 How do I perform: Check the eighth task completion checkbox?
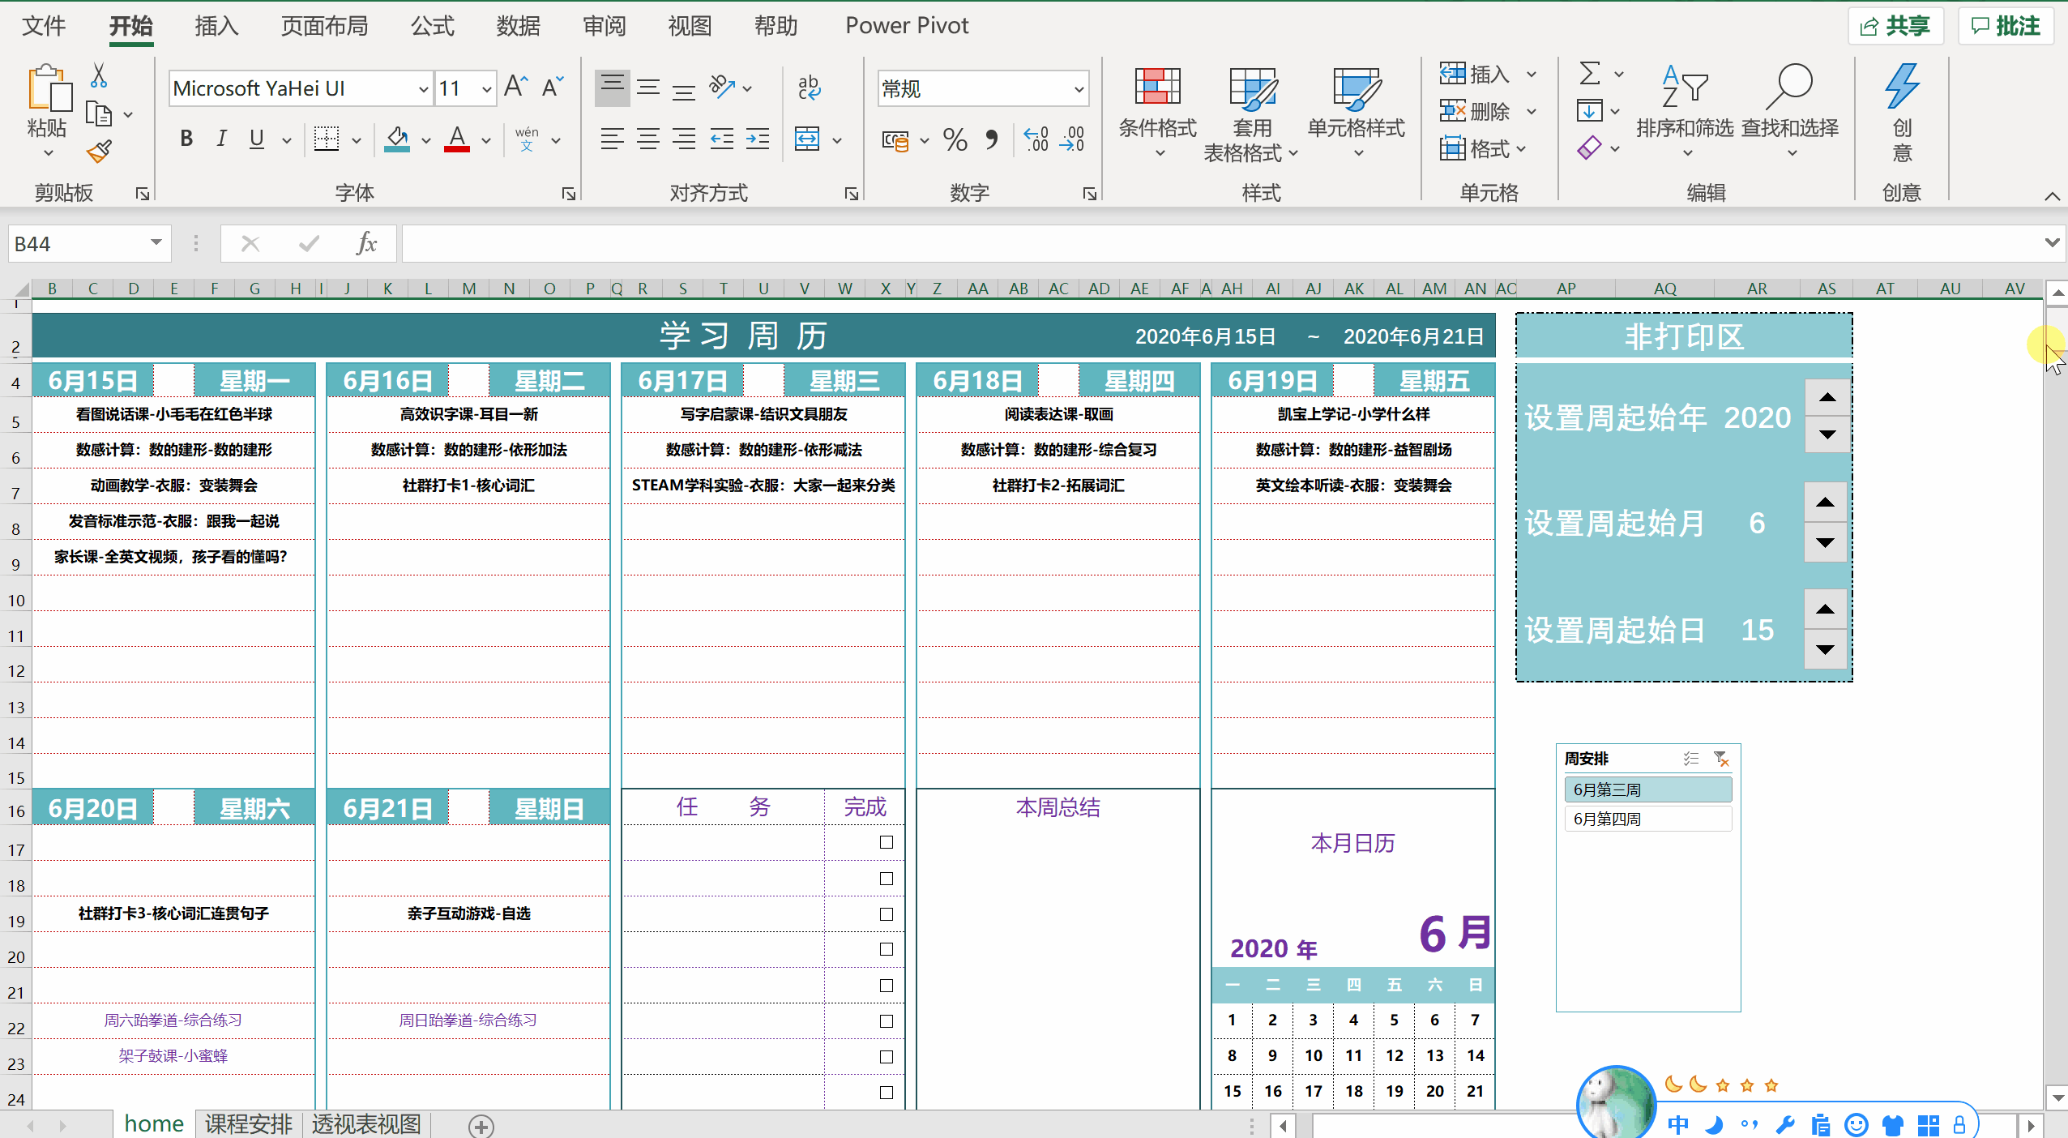[887, 1093]
